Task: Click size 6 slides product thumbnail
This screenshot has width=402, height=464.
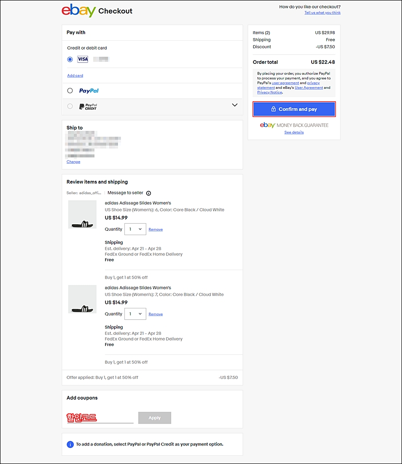Action: pos(82,215)
